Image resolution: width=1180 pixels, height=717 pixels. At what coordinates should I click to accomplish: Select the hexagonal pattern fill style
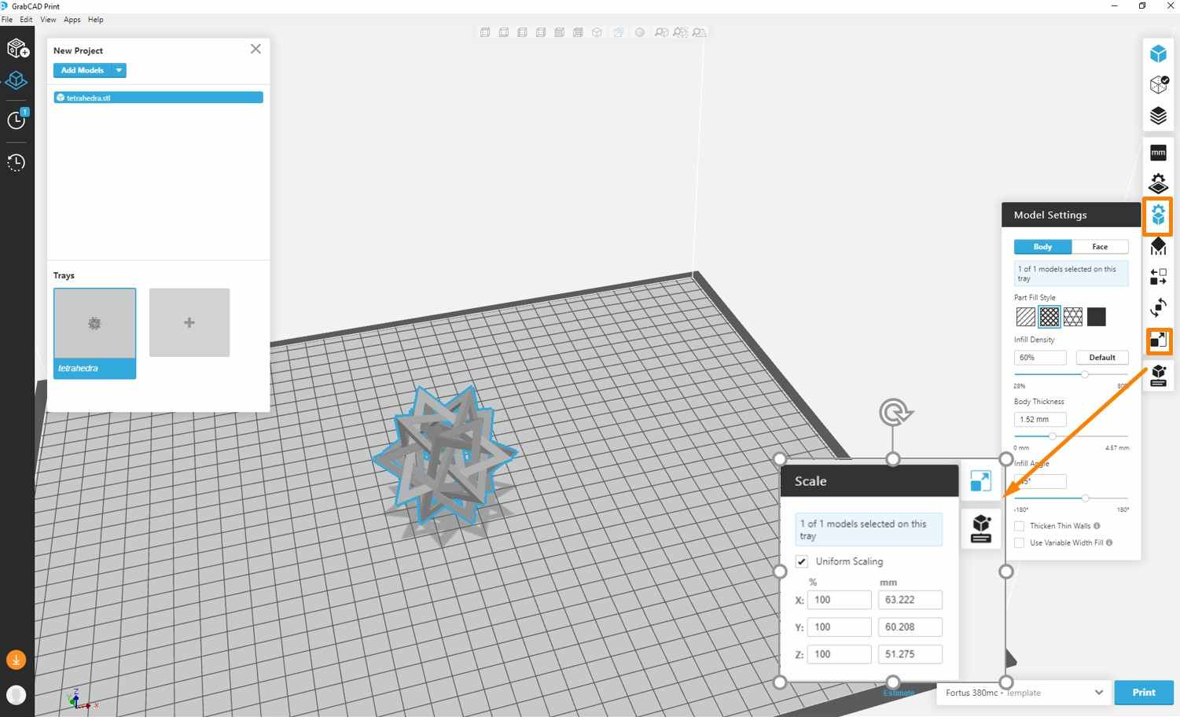point(1073,317)
